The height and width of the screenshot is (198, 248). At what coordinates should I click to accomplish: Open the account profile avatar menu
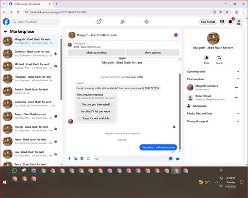tap(239, 22)
